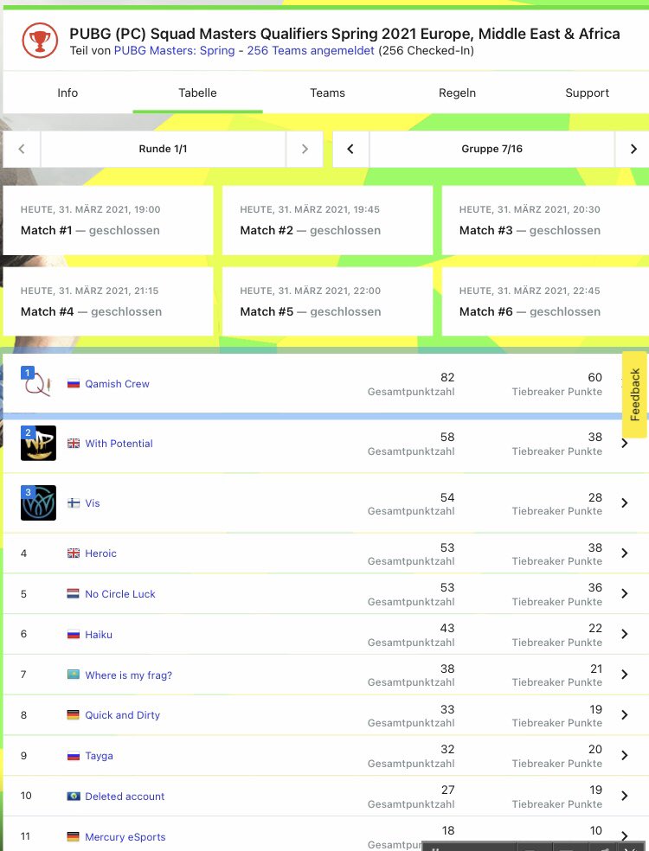Click the flag beside Deleted account

point(74,797)
